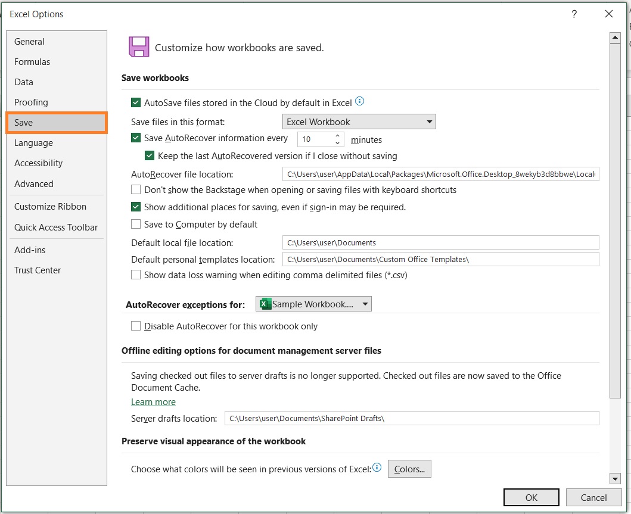Uncheck Keep the last AutoRecovered version
Viewport: 631px width, 514px height.
(150, 155)
